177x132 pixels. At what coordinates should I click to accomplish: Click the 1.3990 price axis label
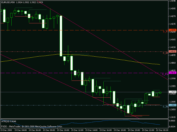click(172, 79)
